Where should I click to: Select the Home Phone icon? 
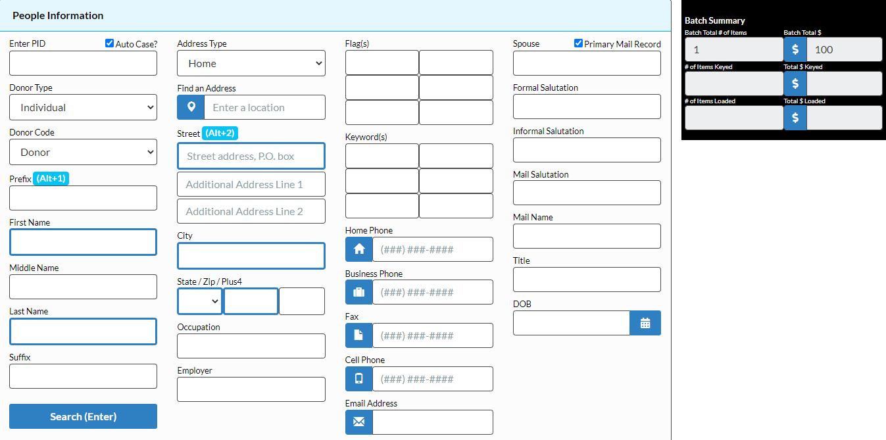[358, 249]
